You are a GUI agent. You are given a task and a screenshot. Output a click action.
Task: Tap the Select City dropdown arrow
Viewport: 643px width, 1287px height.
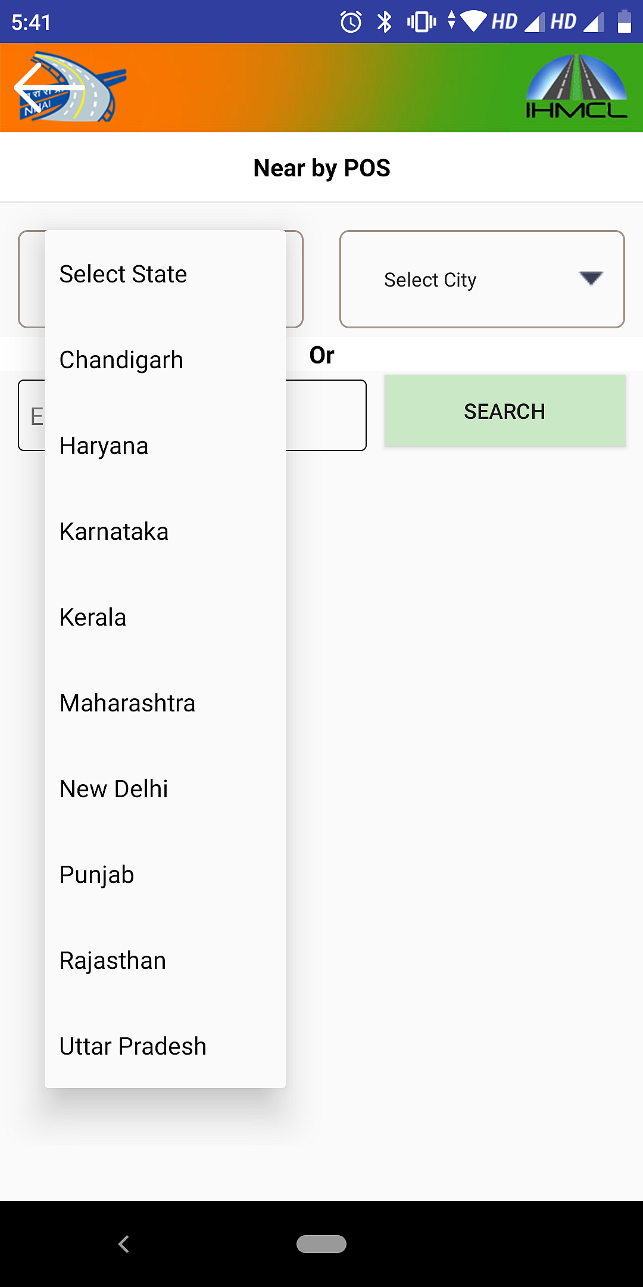click(x=591, y=278)
